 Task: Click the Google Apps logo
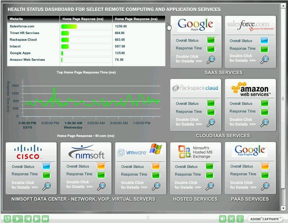(x=196, y=25)
